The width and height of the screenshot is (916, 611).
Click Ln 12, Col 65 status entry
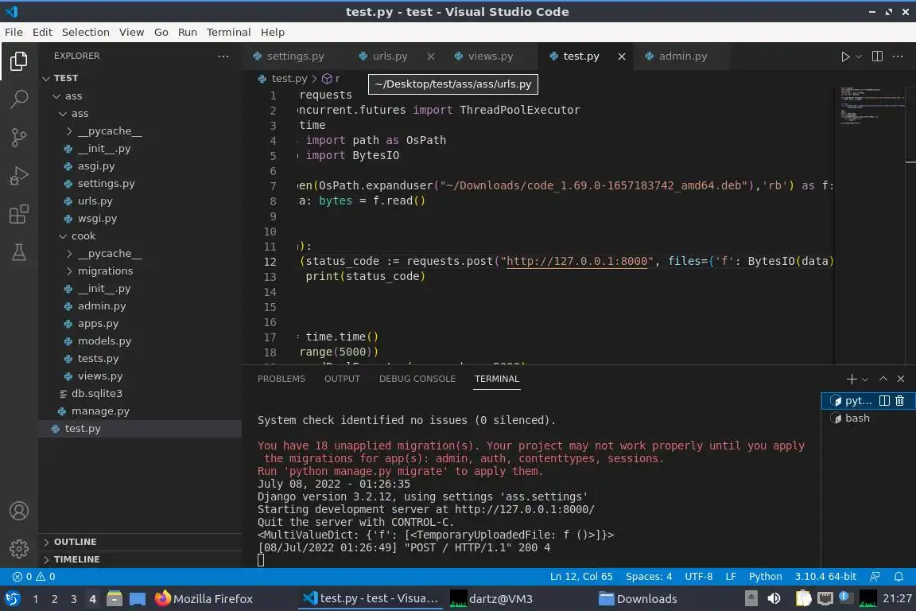pos(581,577)
